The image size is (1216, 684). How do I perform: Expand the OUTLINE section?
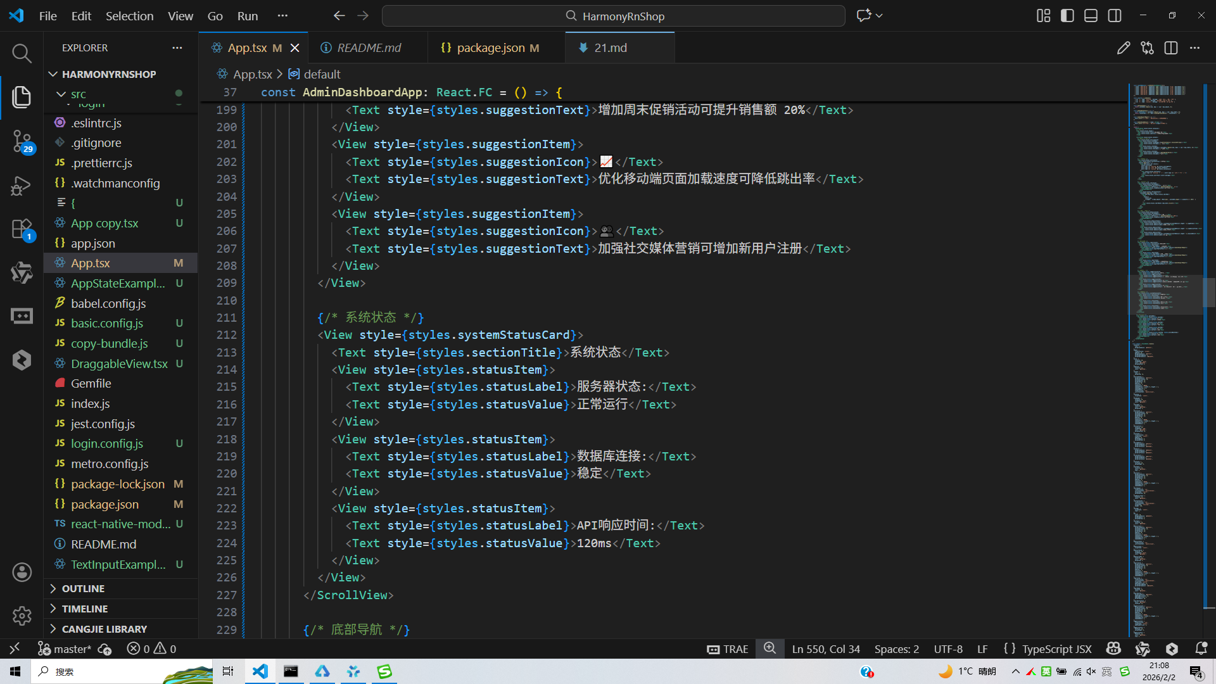coord(83,588)
